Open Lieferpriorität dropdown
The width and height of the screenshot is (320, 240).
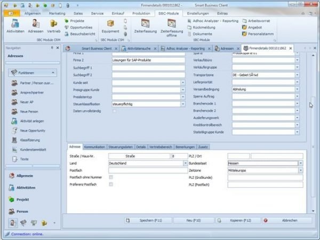[x=297, y=82]
